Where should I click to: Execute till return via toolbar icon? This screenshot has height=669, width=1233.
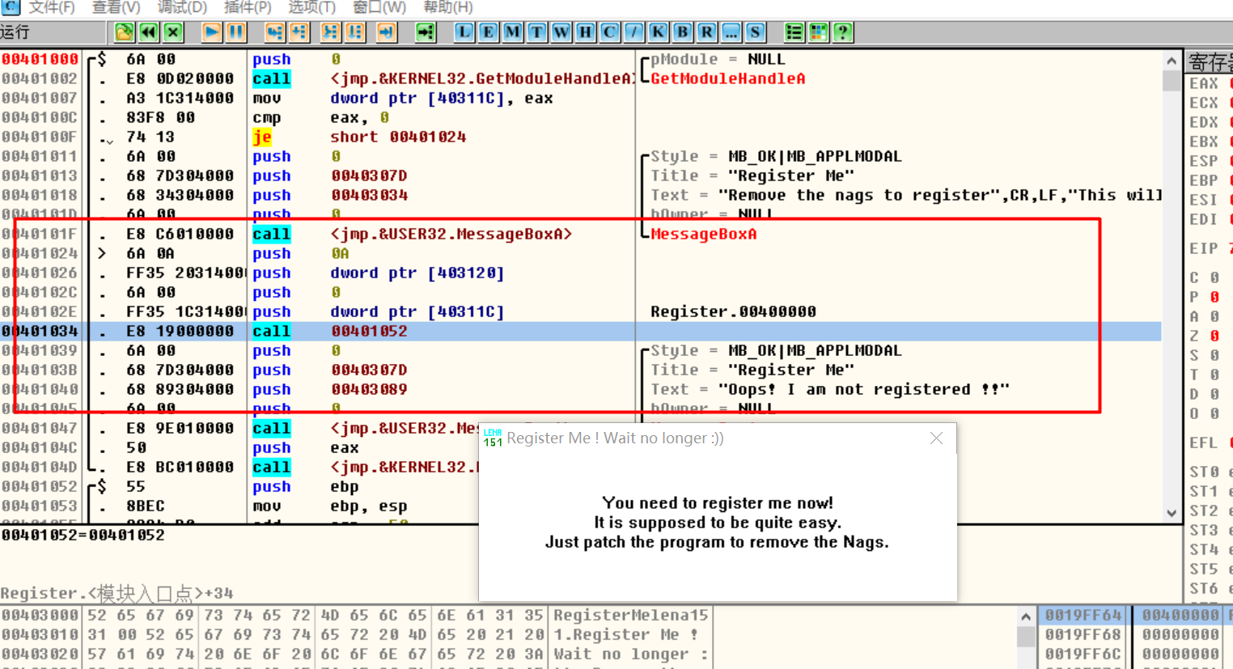pyautogui.click(x=386, y=32)
